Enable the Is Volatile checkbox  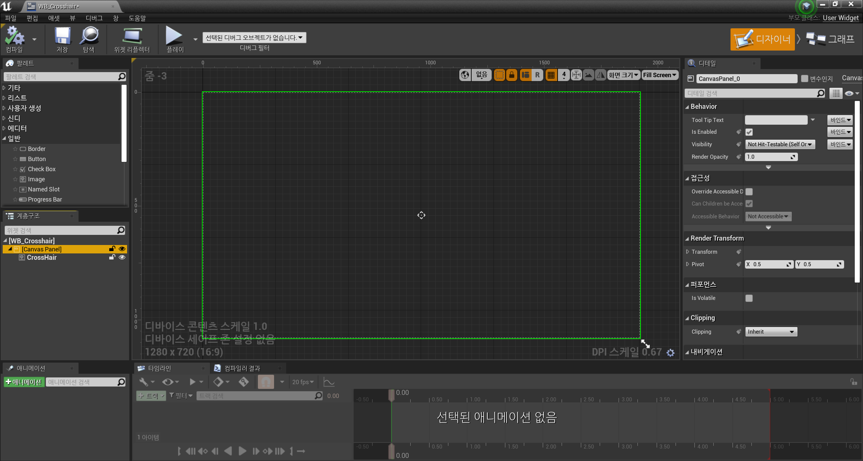[x=749, y=298]
